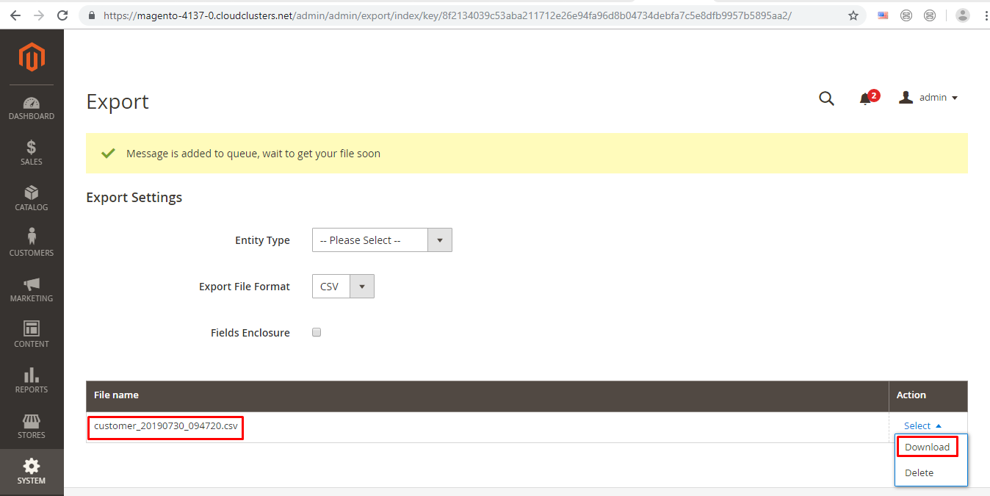Screen dimensions: 990x496
Task: Open the Content sidebar menu
Action: click(x=32, y=335)
